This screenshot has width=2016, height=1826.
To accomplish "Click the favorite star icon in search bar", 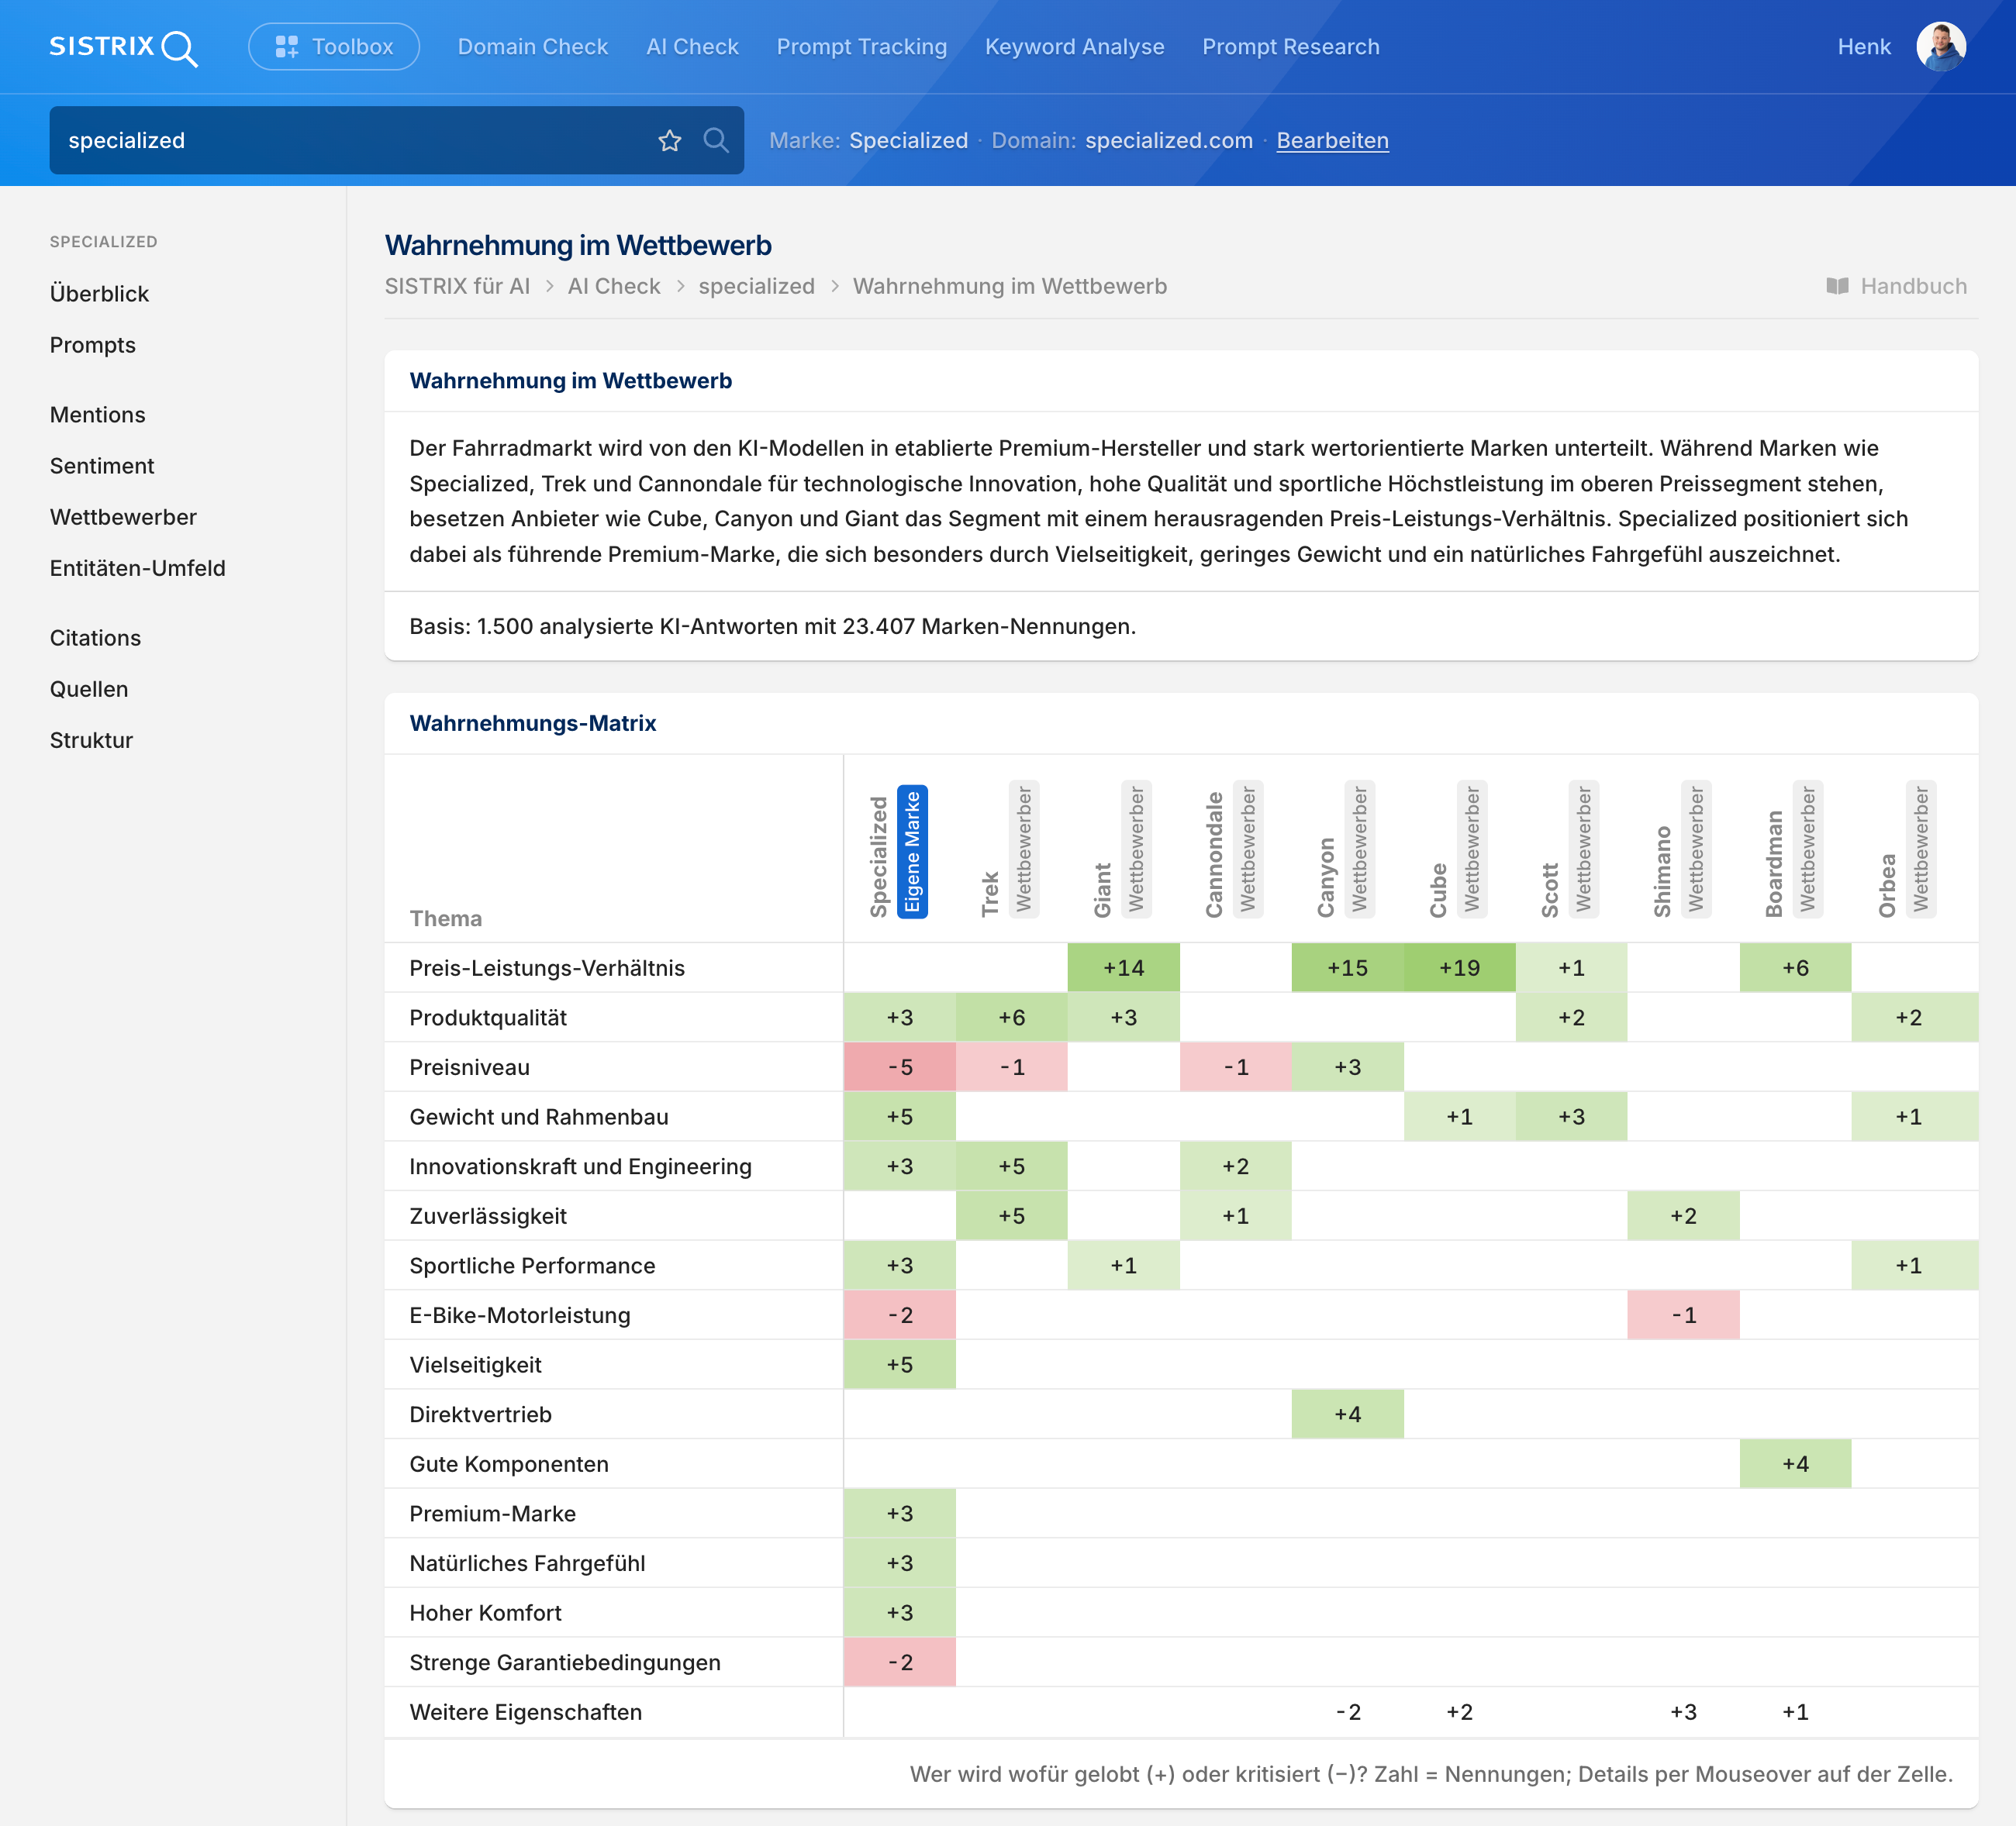I will (669, 140).
